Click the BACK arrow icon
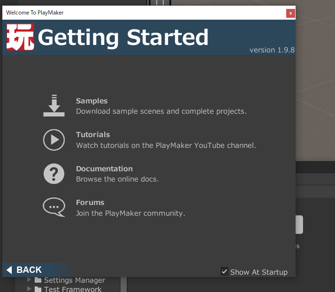 pos(9,270)
